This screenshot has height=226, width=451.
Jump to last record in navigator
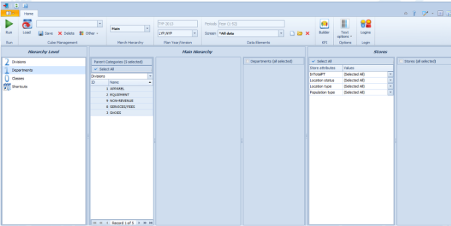[x=151, y=223]
